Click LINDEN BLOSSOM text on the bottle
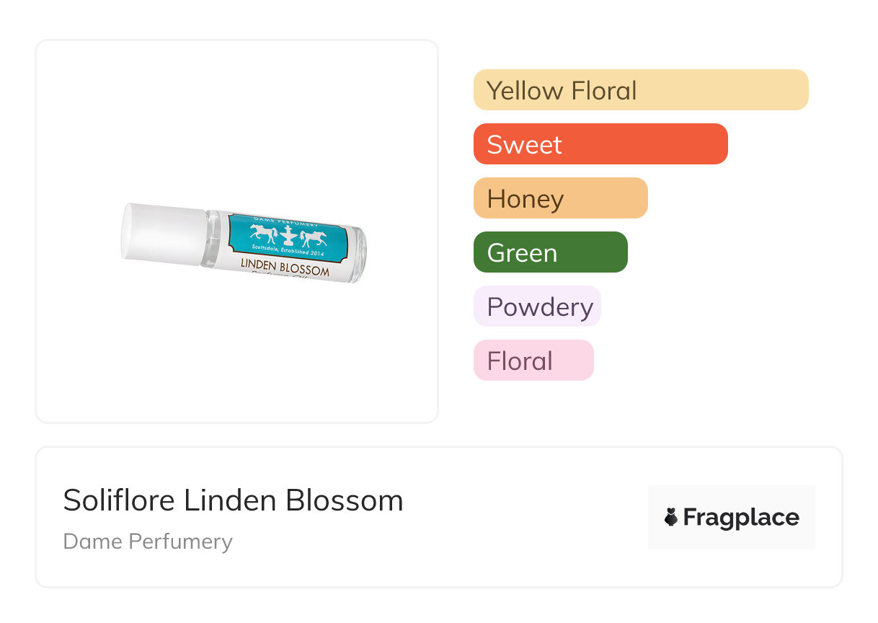Screen dimensions: 878x623 tap(285, 266)
